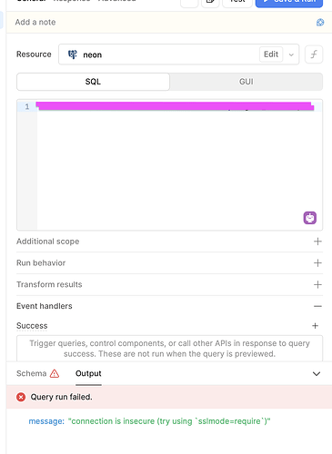Click the connection is insecure message value

(x=169, y=421)
